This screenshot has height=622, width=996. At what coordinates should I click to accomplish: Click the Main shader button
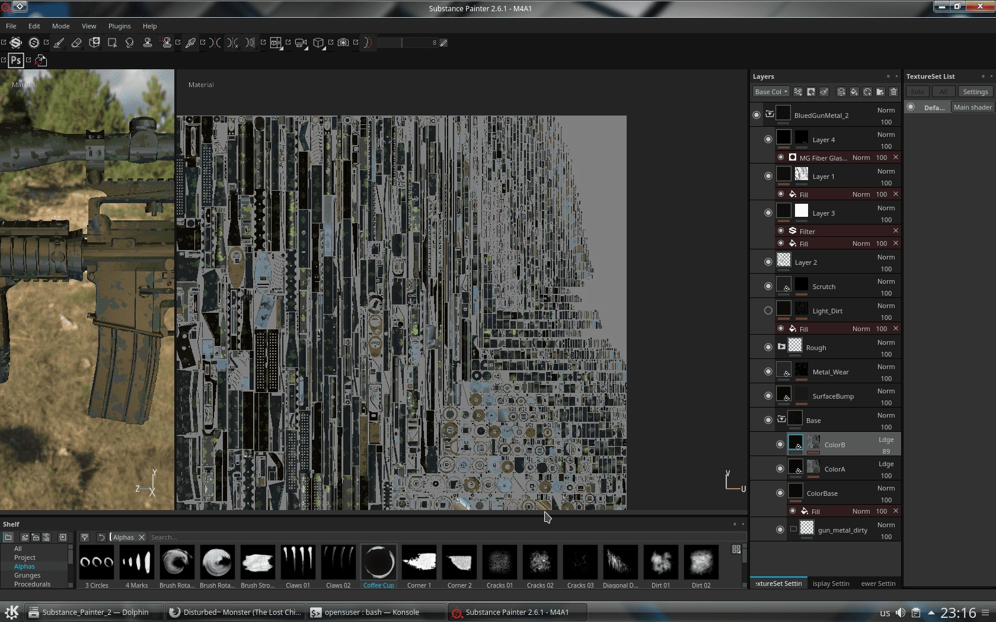point(972,107)
